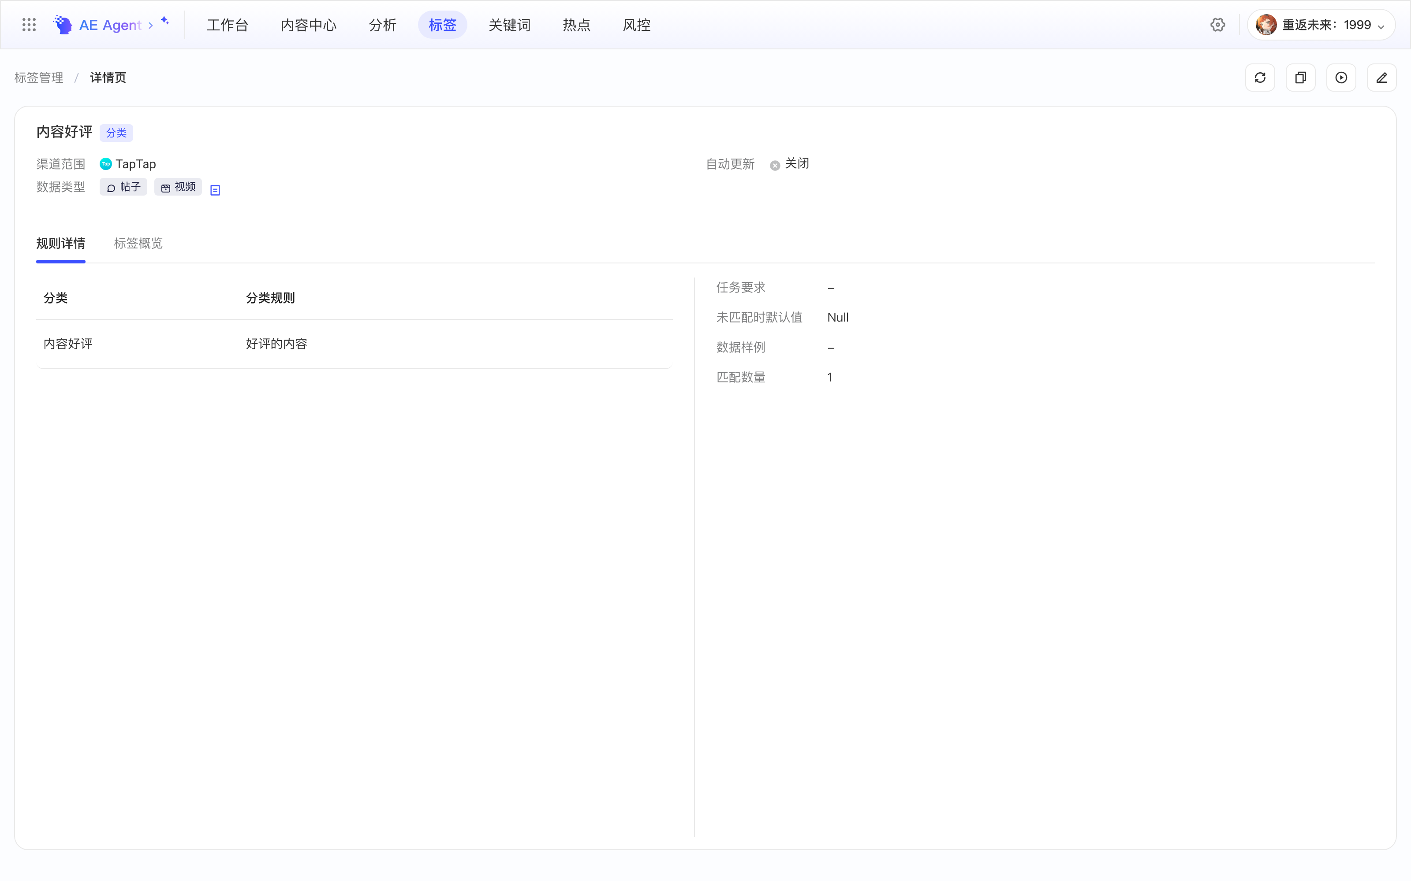Image resolution: width=1411 pixels, height=881 pixels.
Task: Click the AE Agent logo
Action: 63,25
